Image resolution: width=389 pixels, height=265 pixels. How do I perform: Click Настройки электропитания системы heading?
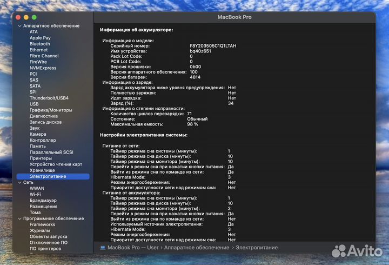point(144,135)
